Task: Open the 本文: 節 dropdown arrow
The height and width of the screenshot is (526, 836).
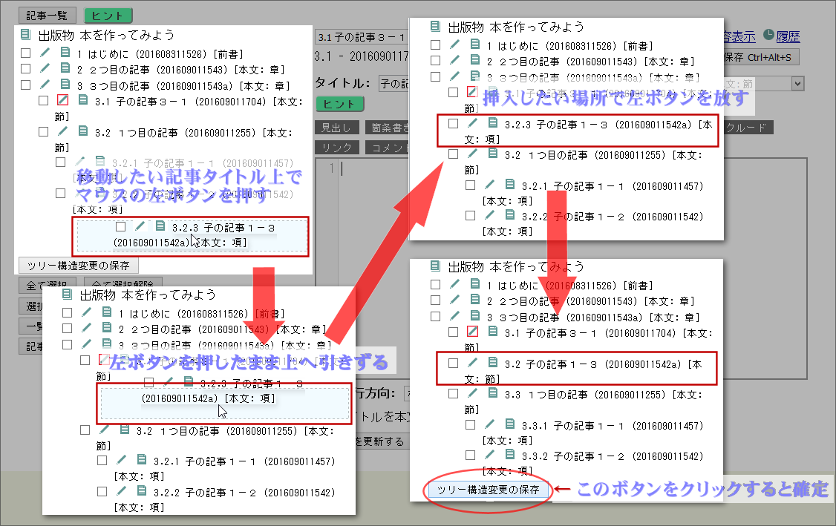Action: coord(797,84)
